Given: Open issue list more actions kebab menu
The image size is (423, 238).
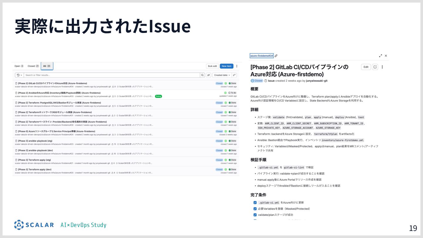Looking at the screenshot, I should 237,66.
